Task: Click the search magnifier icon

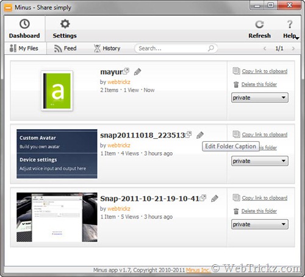Action: (211, 48)
